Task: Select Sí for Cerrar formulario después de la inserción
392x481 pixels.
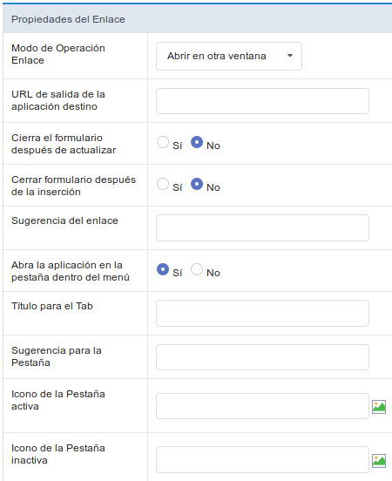Action: [x=163, y=184]
